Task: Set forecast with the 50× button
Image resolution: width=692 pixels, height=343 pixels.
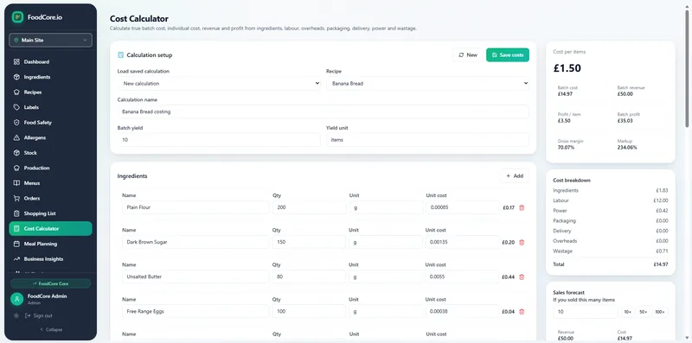Action: pos(643,312)
